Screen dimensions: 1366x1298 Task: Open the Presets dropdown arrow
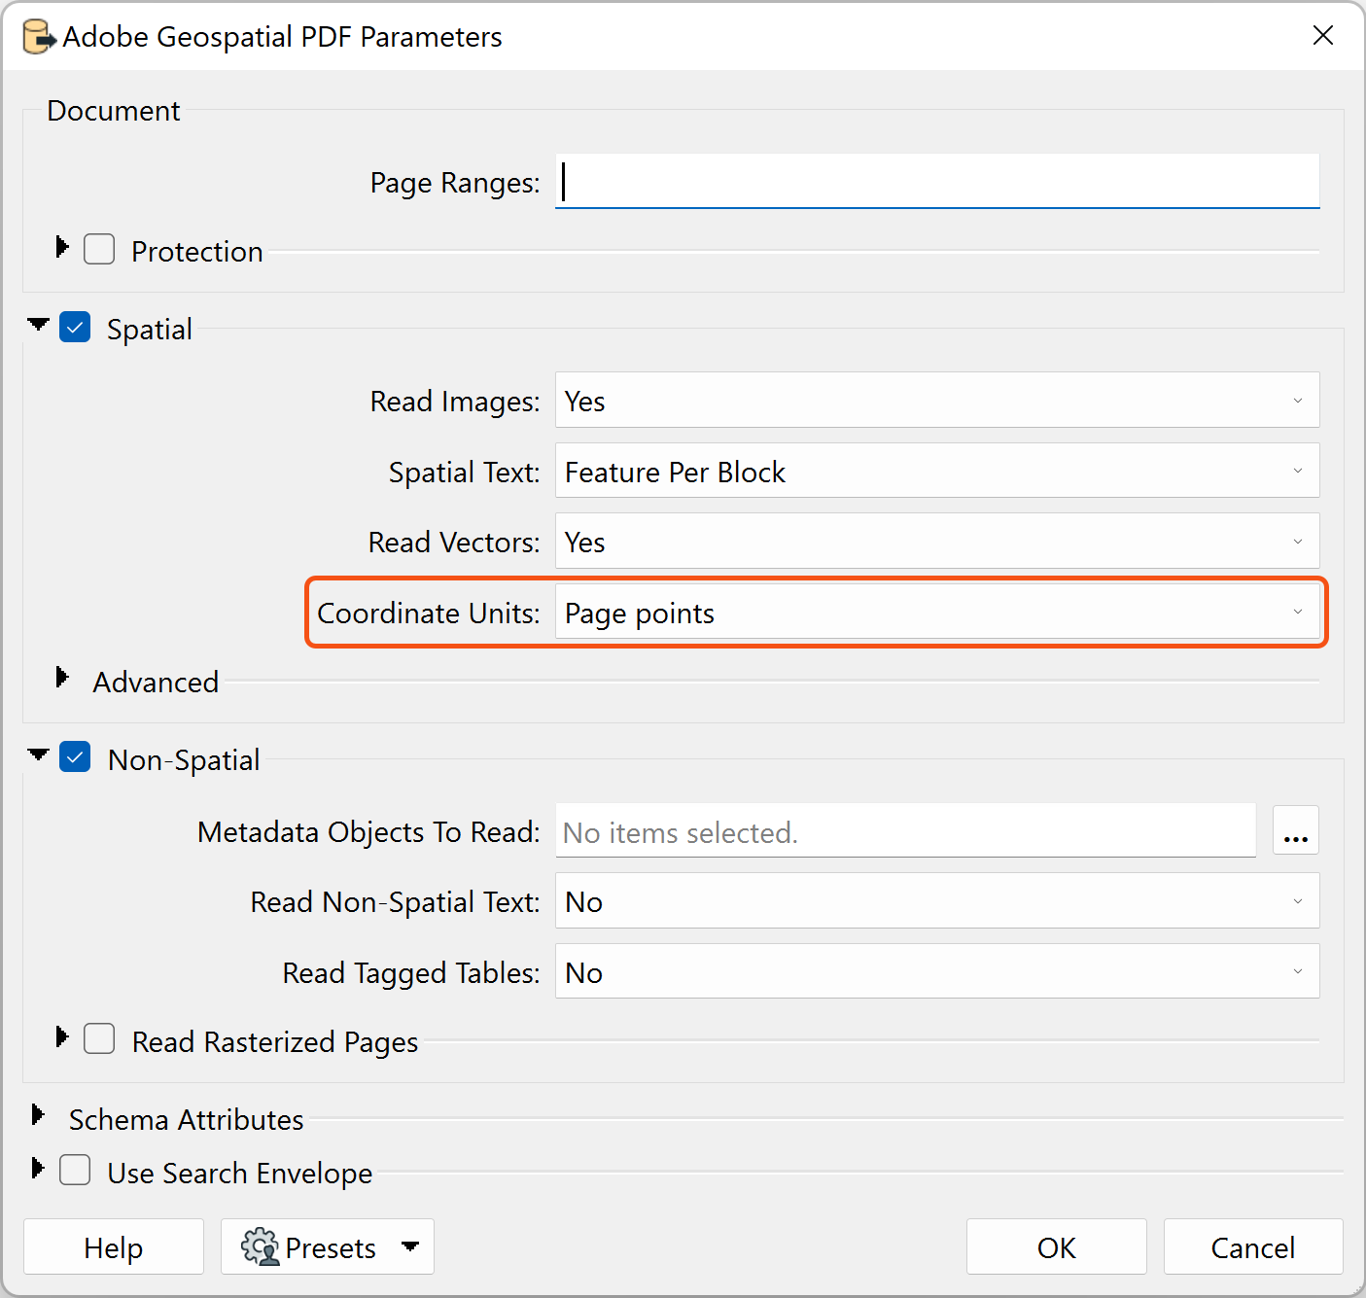click(410, 1246)
